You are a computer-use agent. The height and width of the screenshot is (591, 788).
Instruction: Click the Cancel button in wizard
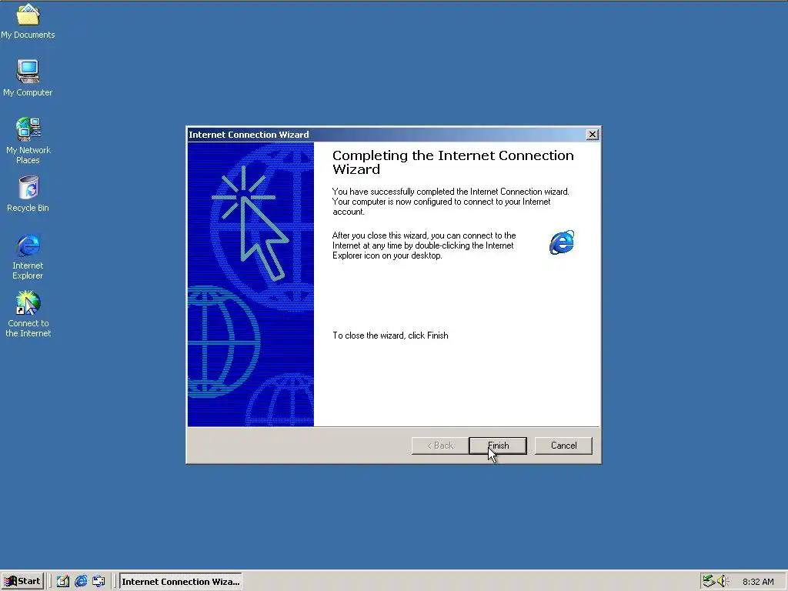tap(564, 446)
